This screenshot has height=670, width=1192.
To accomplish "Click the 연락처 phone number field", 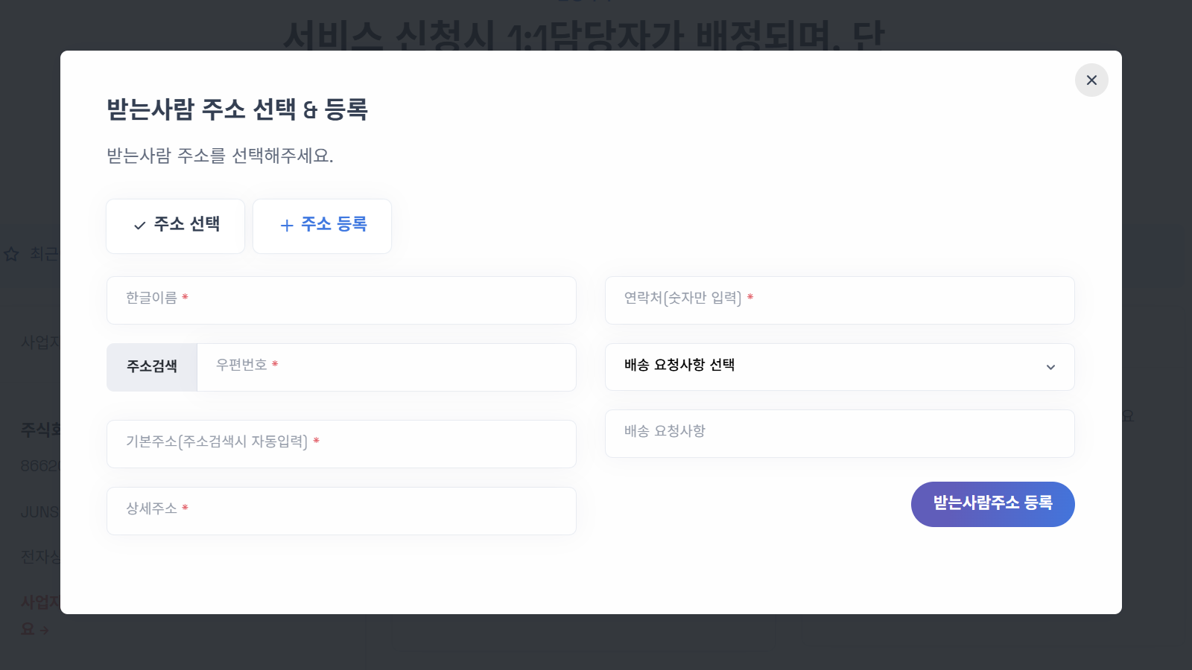I will click(840, 300).
